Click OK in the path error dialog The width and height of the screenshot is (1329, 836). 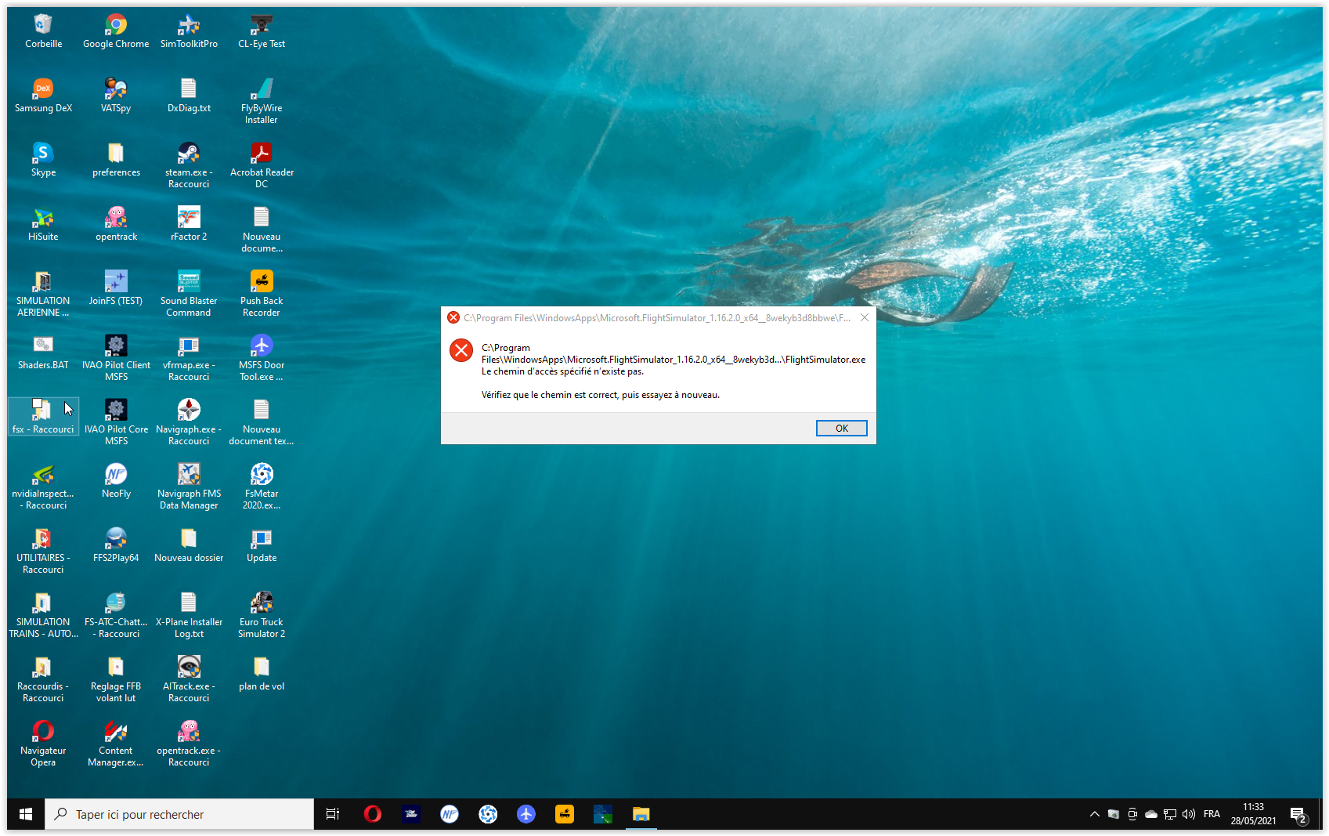click(x=841, y=429)
